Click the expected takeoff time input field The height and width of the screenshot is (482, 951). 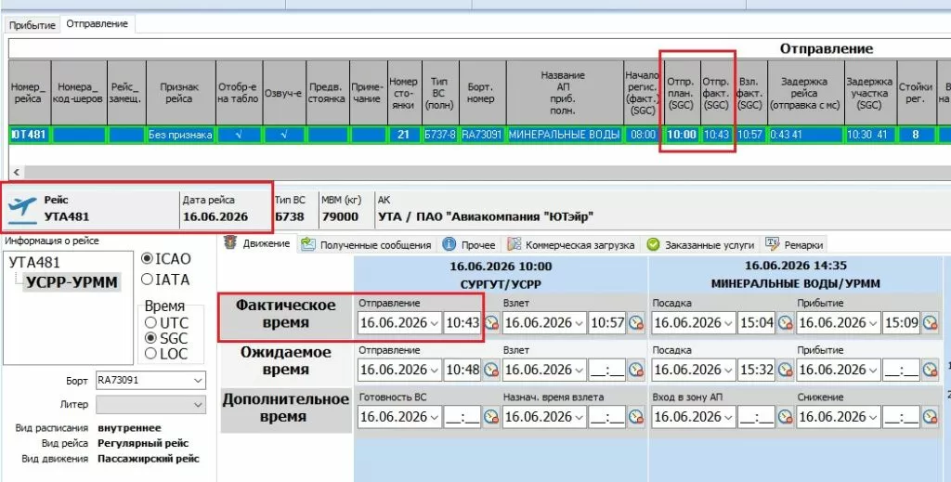pyautogui.click(x=606, y=370)
